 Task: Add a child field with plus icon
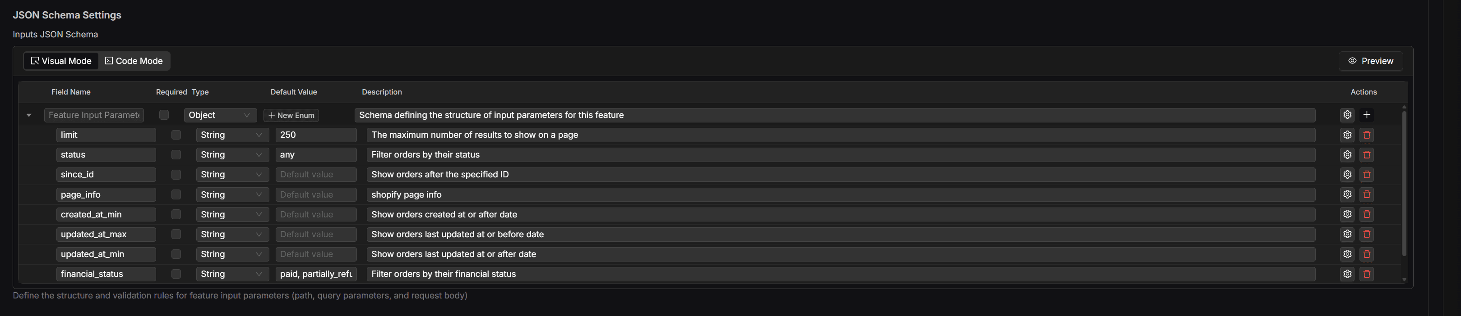[x=1366, y=115]
